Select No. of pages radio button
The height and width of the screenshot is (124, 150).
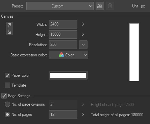7,114
